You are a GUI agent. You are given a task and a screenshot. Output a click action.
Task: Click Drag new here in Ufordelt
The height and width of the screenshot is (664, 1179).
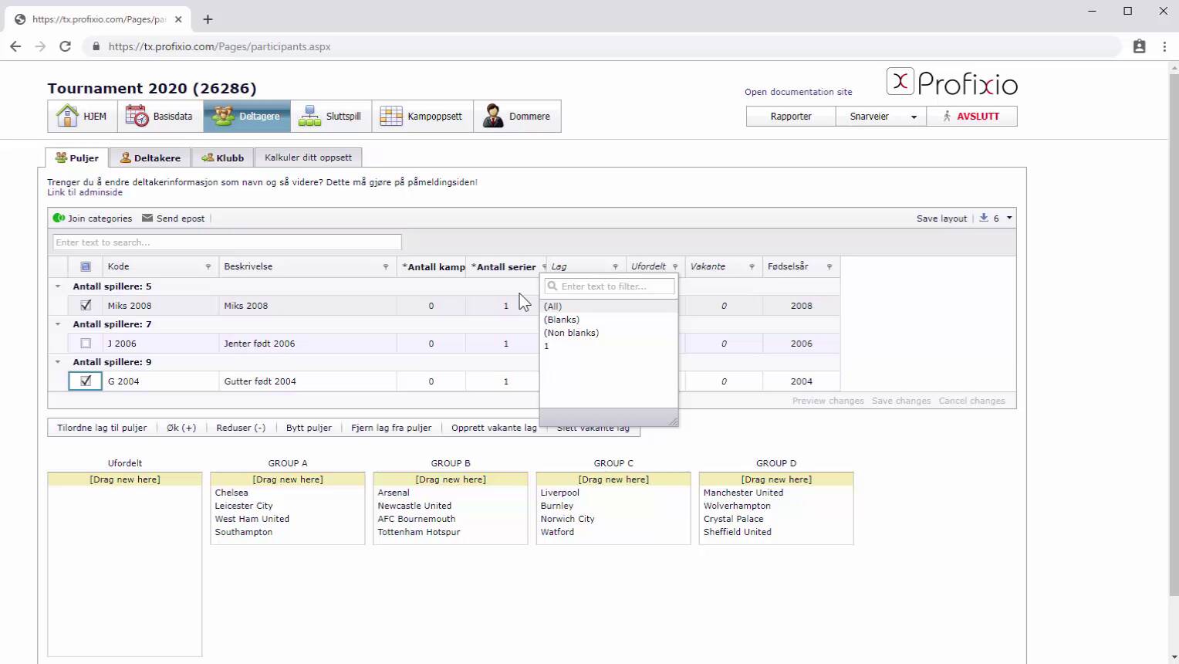point(125,479)
